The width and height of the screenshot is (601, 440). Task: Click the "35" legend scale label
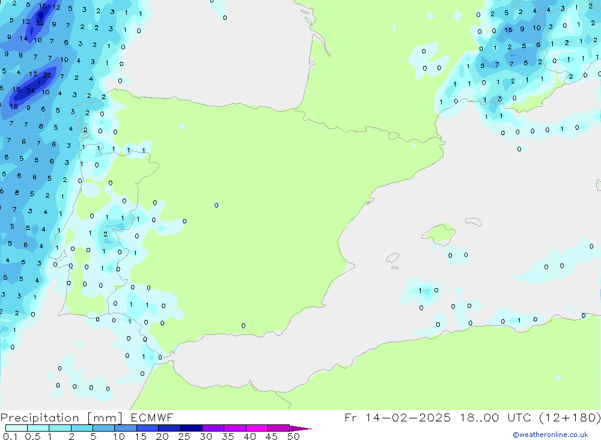pos(228,436)
